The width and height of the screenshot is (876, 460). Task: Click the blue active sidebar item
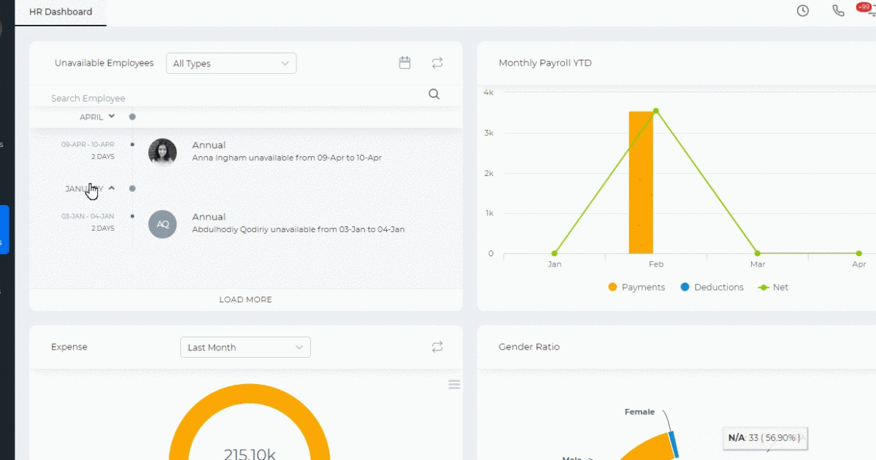point(4,230)
